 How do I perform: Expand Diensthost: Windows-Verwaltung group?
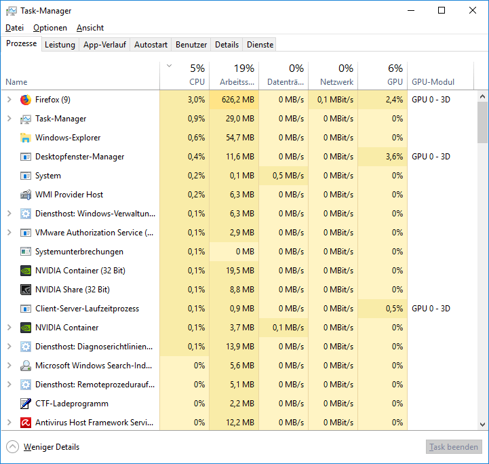tap(9, 214)
